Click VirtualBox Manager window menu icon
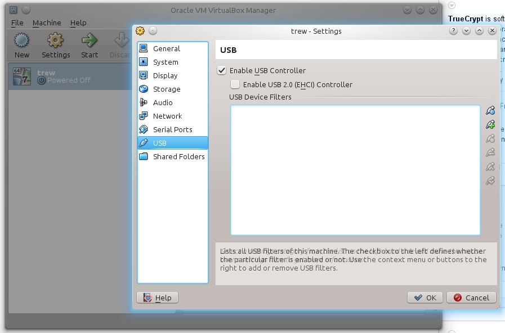505x333 pixels. click(x=13, y=10)
